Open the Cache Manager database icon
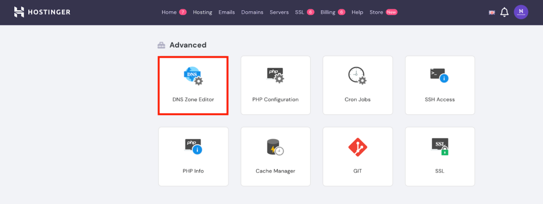The image size is (543, 204). coord(275,147)
